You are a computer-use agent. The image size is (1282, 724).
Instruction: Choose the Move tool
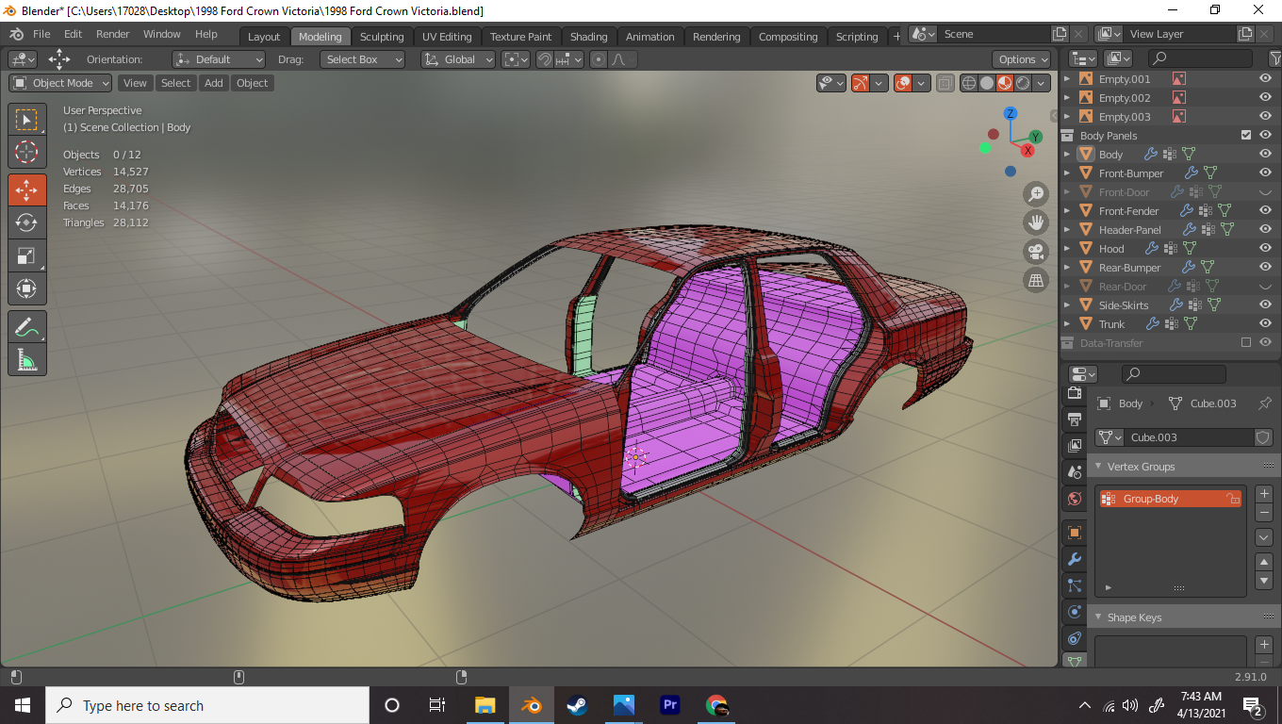27,189
